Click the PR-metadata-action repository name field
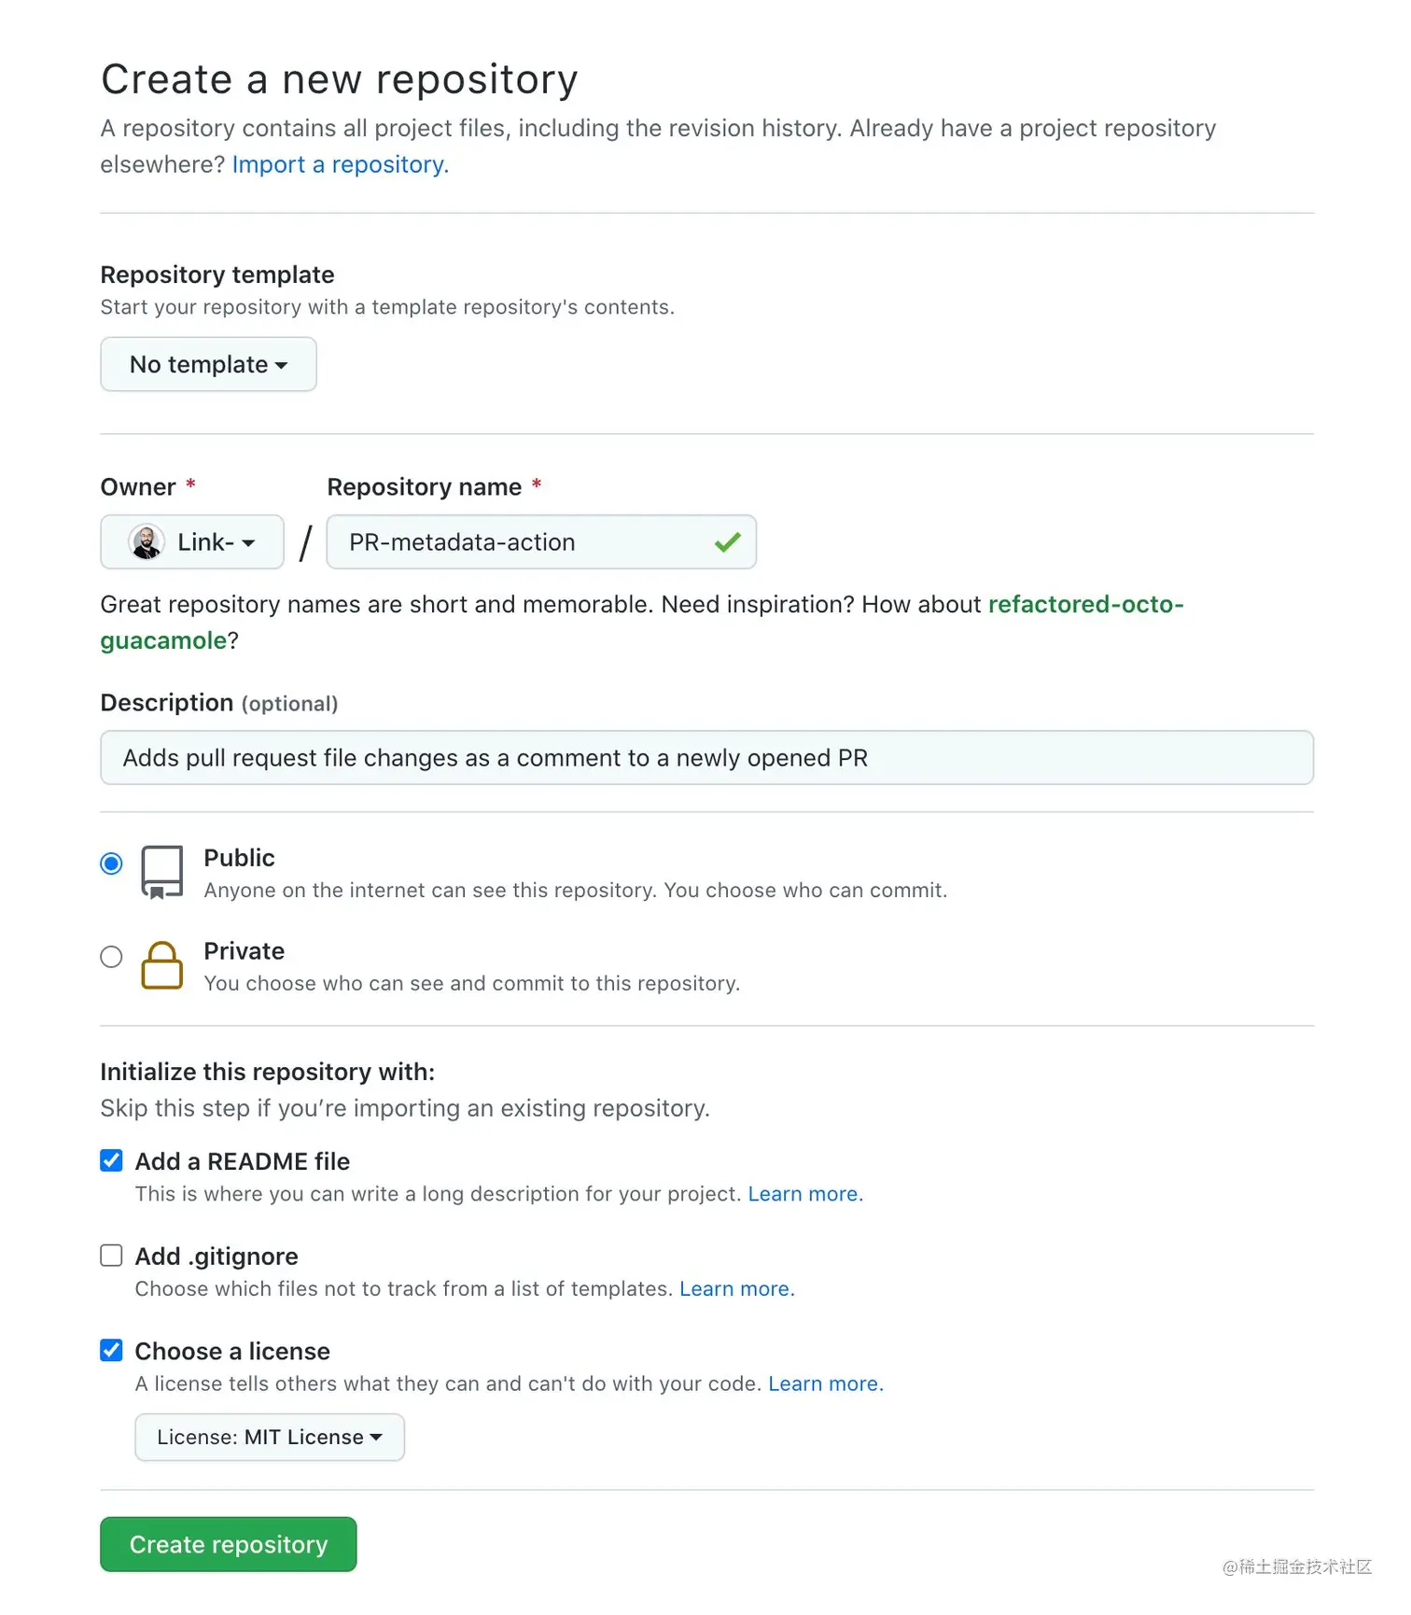Viewport: 1411px width, 1615px height. pyautogui.click(x=504, y=541)
